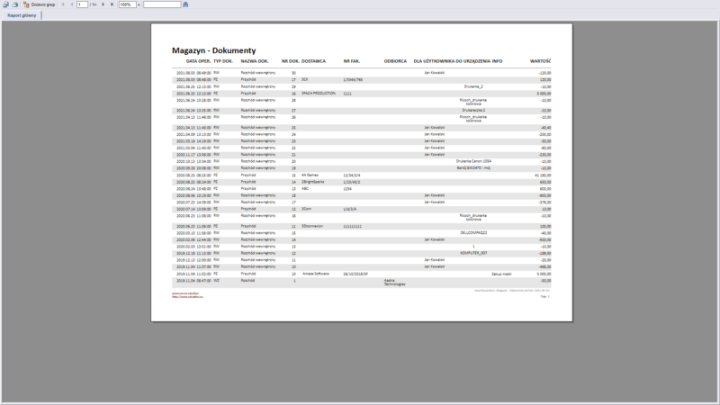Click the NAZWA DOK. column header

[x=255, y=61]
